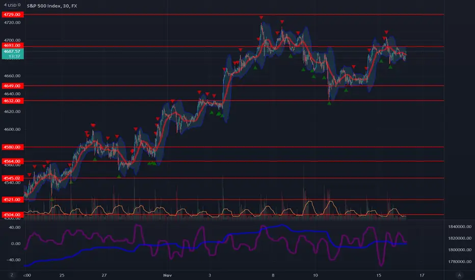
Task: Select the 4632.00 horizontal line label
Action: (x=12, y=101)
